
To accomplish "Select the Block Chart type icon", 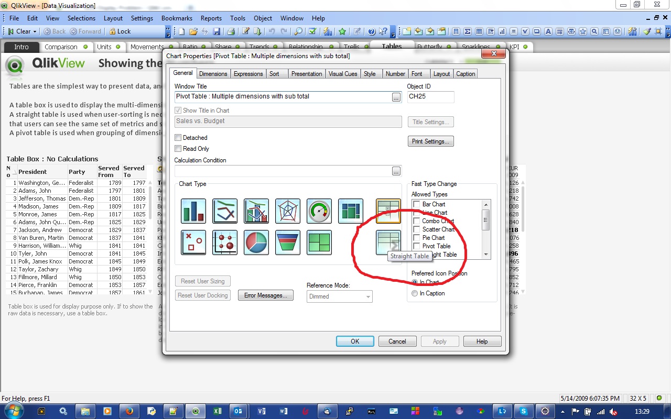I will coord(319,242).
